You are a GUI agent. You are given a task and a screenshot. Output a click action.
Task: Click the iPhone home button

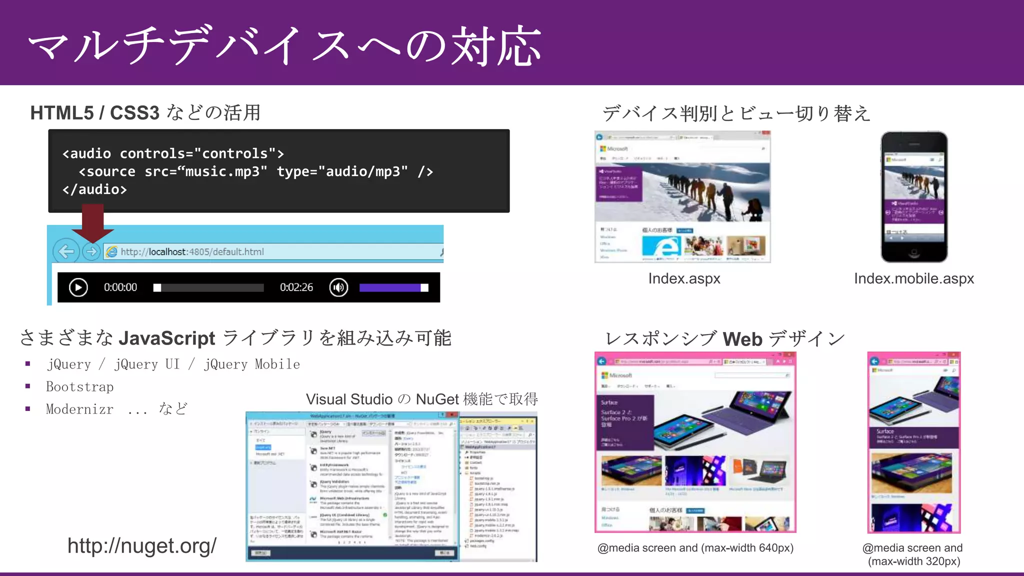point(914,253)
